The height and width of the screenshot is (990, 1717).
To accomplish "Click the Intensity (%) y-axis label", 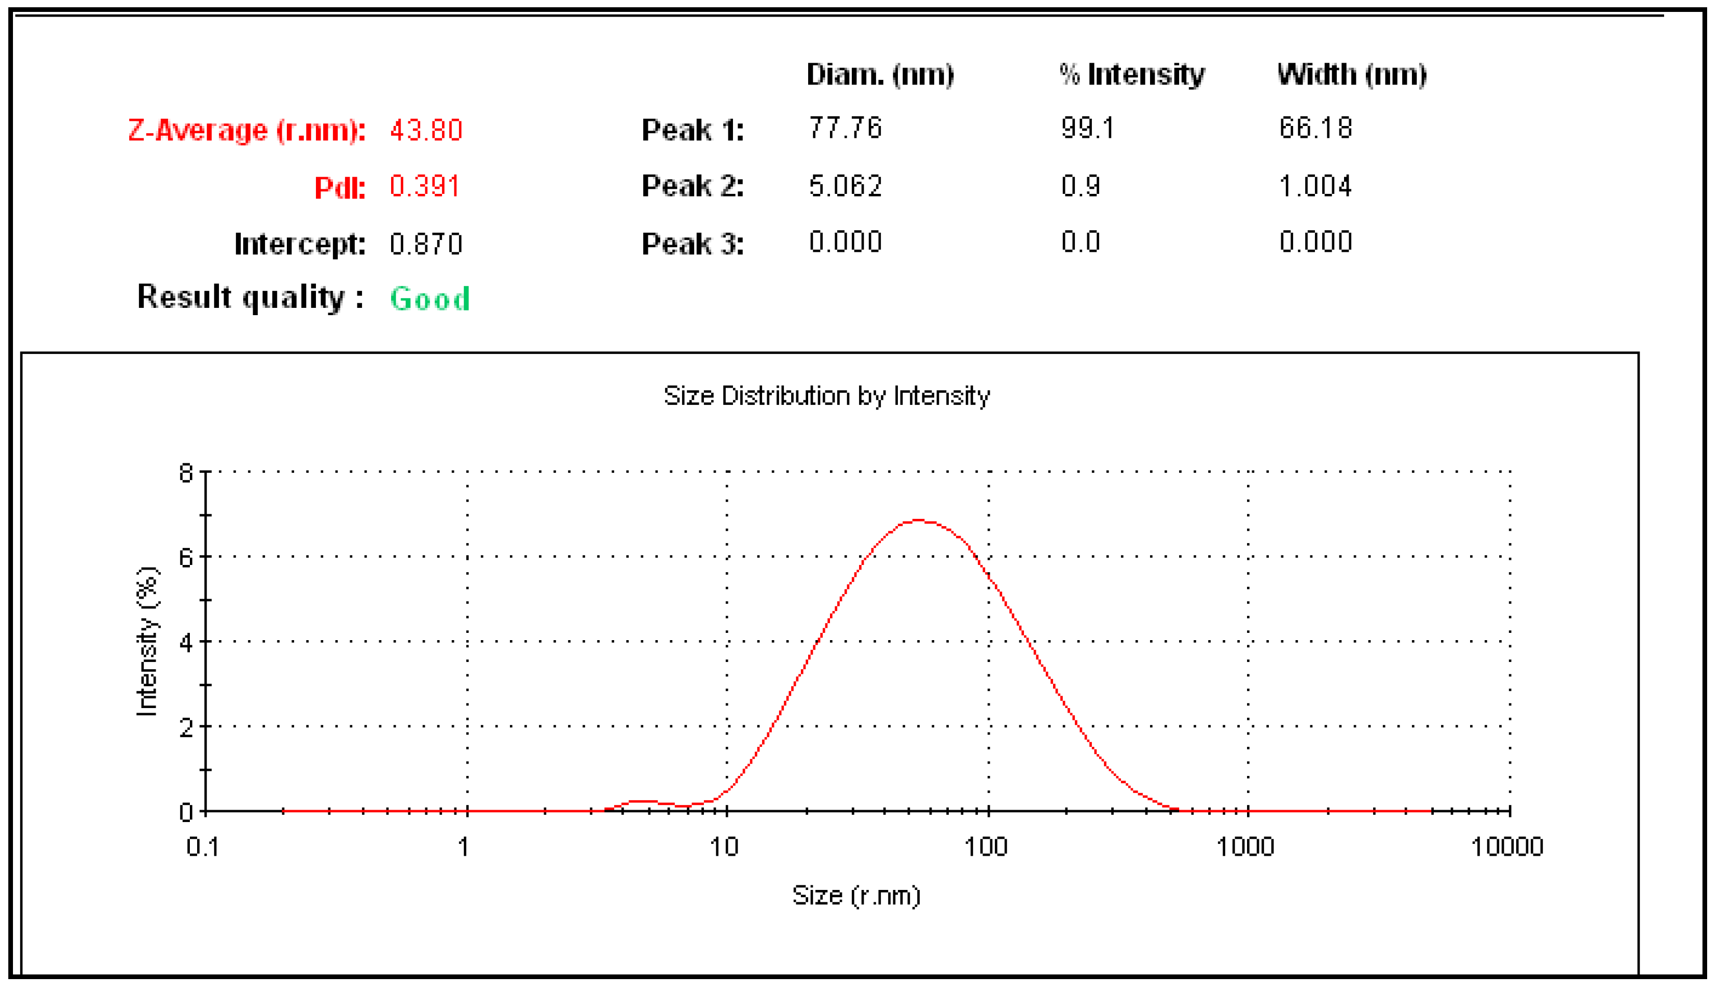I will (x=147, y=641).
